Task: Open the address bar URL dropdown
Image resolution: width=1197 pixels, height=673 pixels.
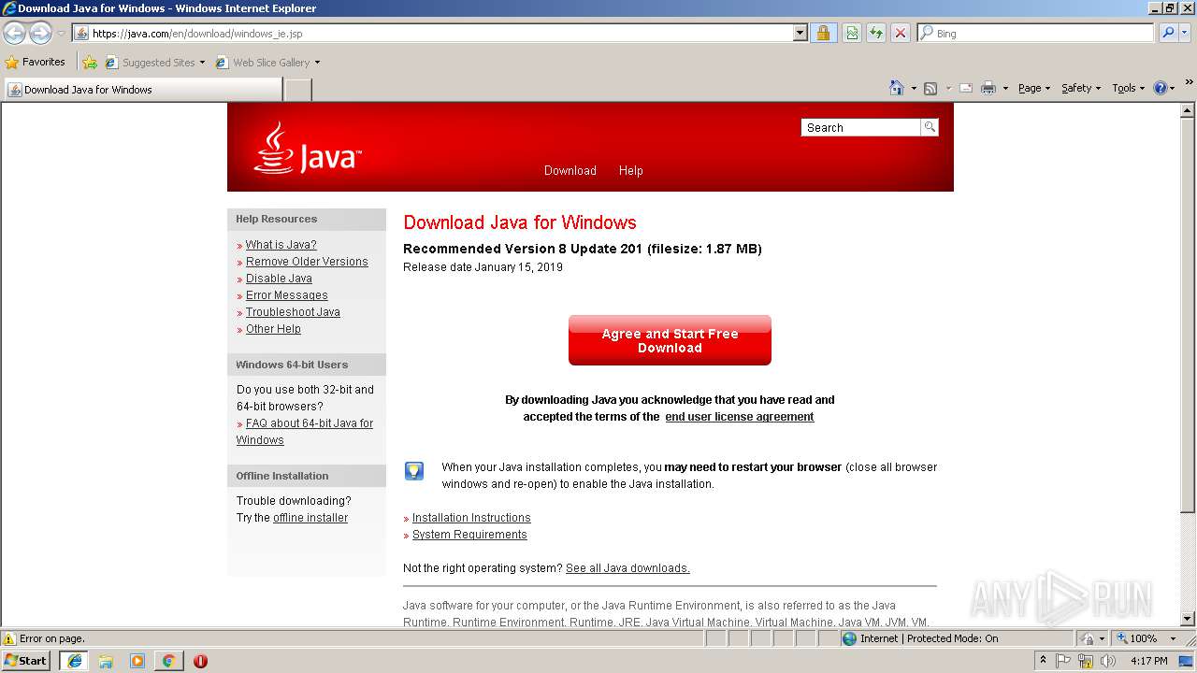Action: 800,33
